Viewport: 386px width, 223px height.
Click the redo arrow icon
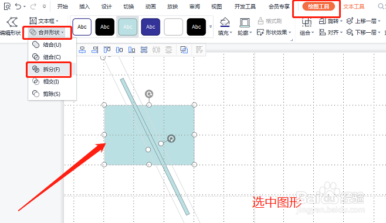tap(33, 6)
